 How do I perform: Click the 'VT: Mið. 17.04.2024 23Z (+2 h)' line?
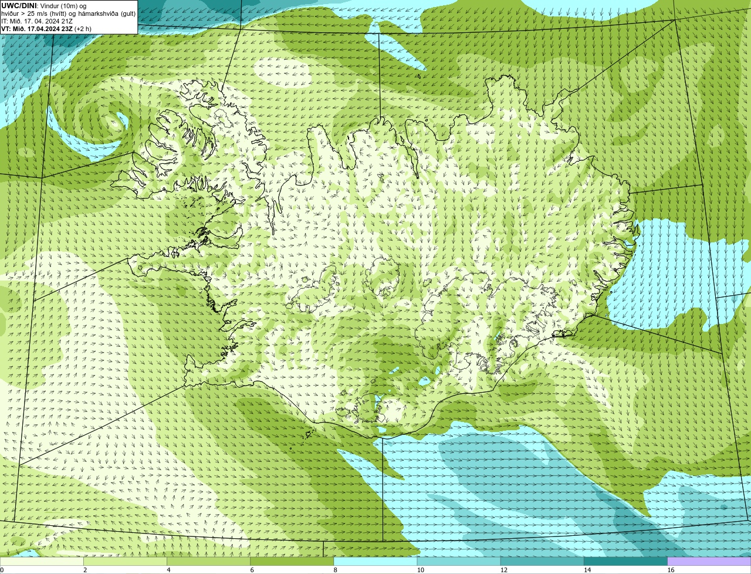click(46, 29)
